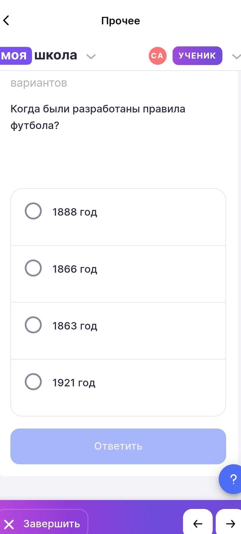Tap the back chevron beside the Прочее title
This screenshot has width=241, height=534.
point(6,20)
